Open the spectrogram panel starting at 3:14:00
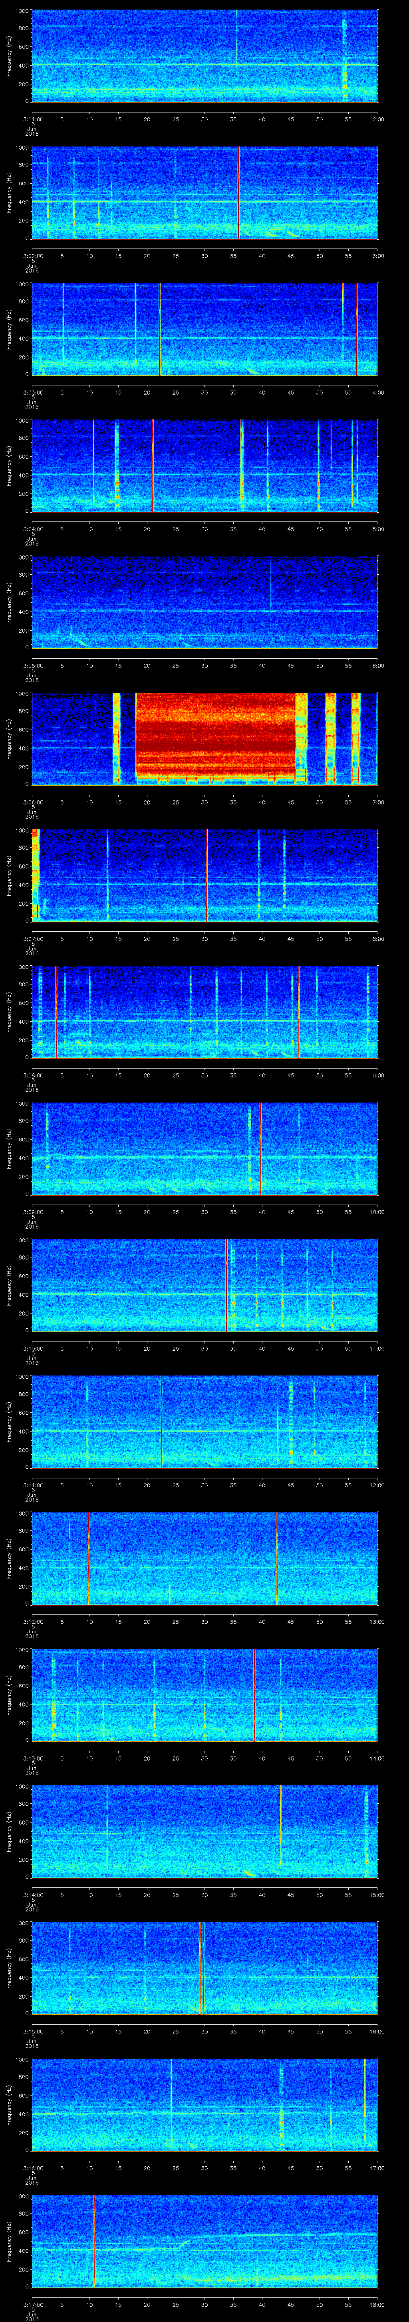This screenshot has height=2322, width=409. (204, 1832)
